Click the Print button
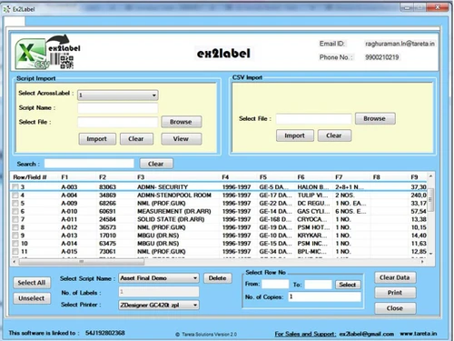The height and width of the screenshot is (341, 454). point(395,293)
